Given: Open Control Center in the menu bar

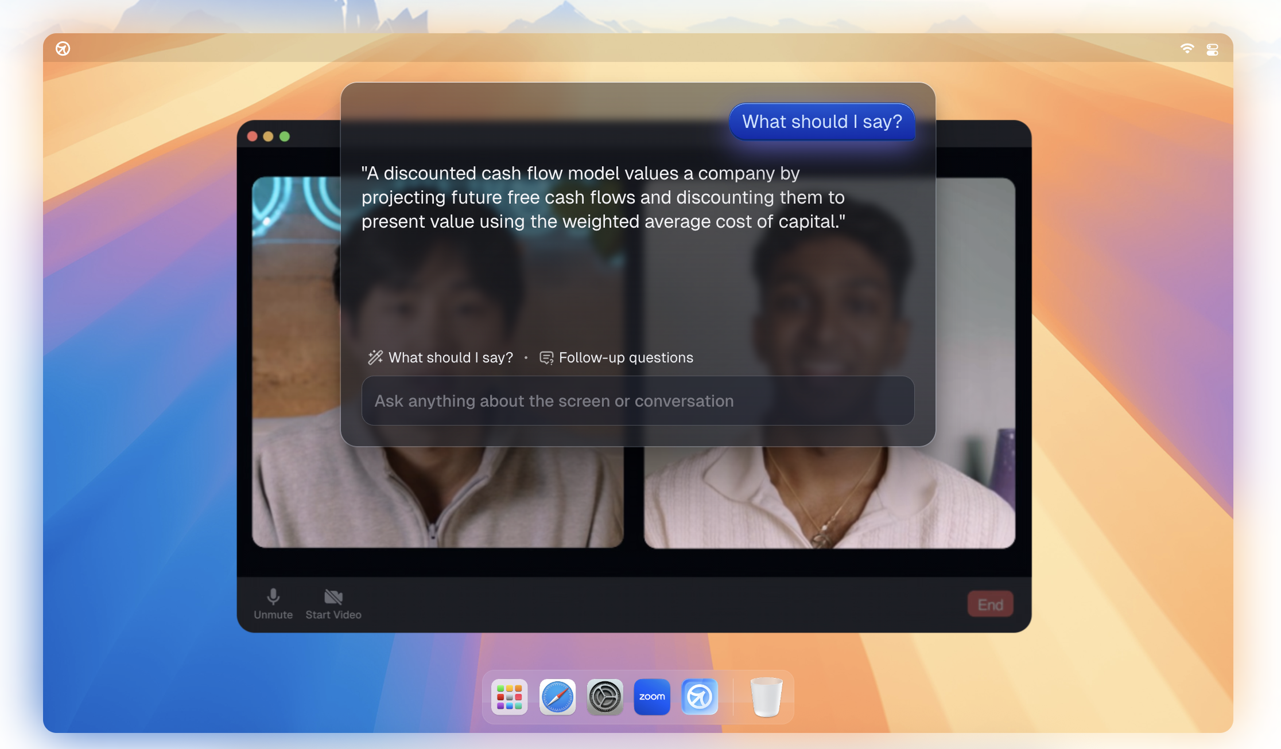Looking at the screenshot, I should pyautogui.click(x=1212, y=50).
